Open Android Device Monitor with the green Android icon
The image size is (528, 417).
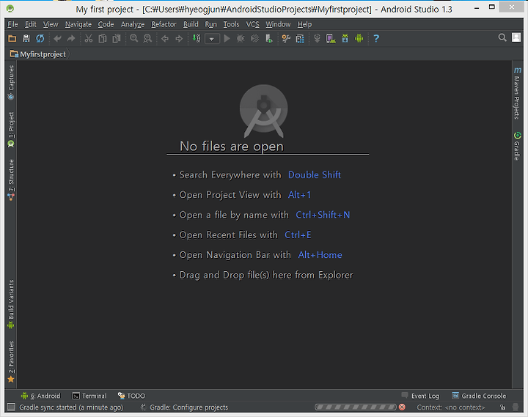[359, 38]
